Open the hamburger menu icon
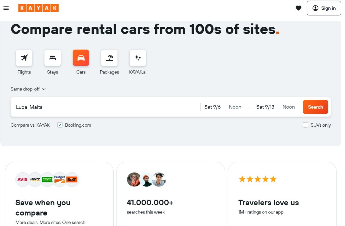 click(x=6, y=8)
